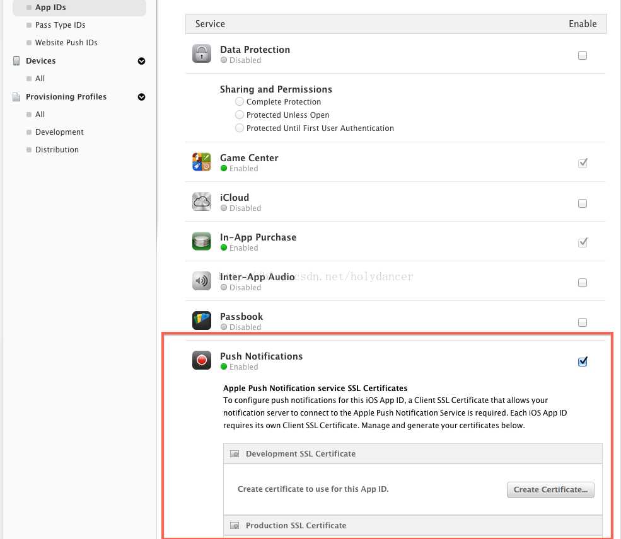Screen dimensions: 621x539
Task: Click 'Create certificate to use for this App ID' text
Action: pyautogui.click(x=313, y=489)
